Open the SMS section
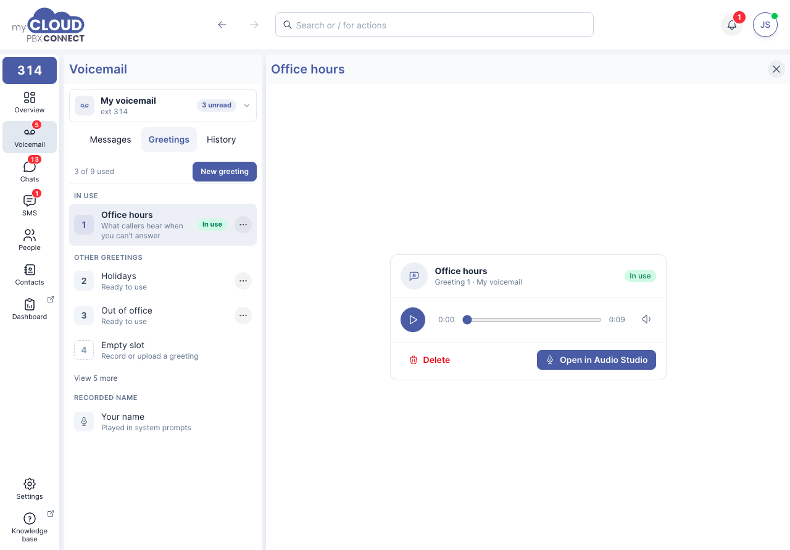 point(30,206)
